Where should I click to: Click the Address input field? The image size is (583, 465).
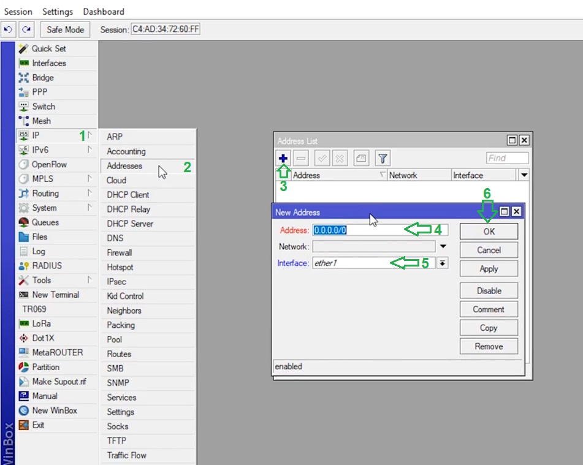pos(380,230)
